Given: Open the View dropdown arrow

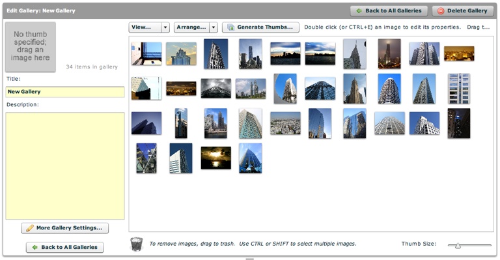Looking at the screenshot, I should [x=165, y=27].
